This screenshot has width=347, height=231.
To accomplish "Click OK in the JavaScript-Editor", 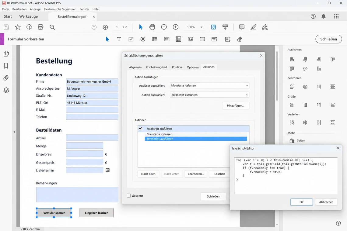I will coord(301,202).
